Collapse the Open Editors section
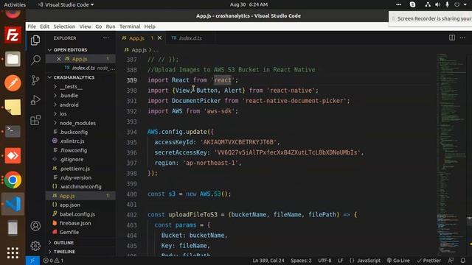The image size is (472, 265). 70,50
